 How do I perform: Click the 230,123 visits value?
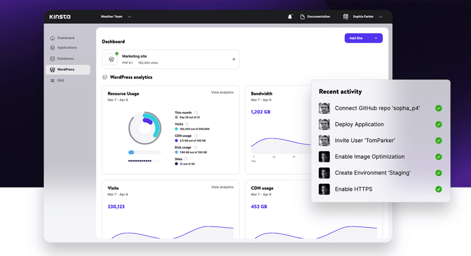(x=116, y=207)
